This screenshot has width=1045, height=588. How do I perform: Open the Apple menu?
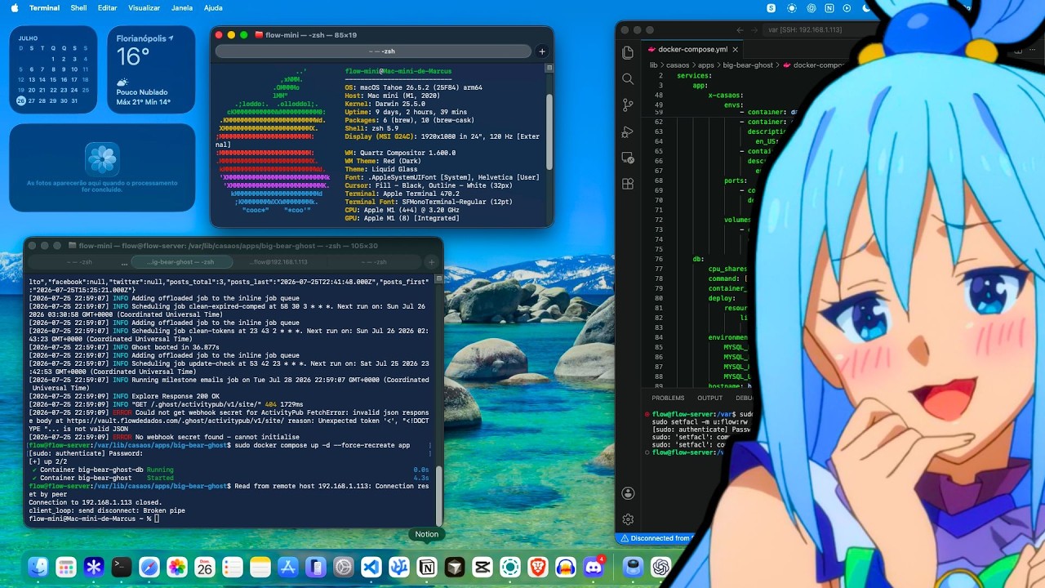click(14, 8)
